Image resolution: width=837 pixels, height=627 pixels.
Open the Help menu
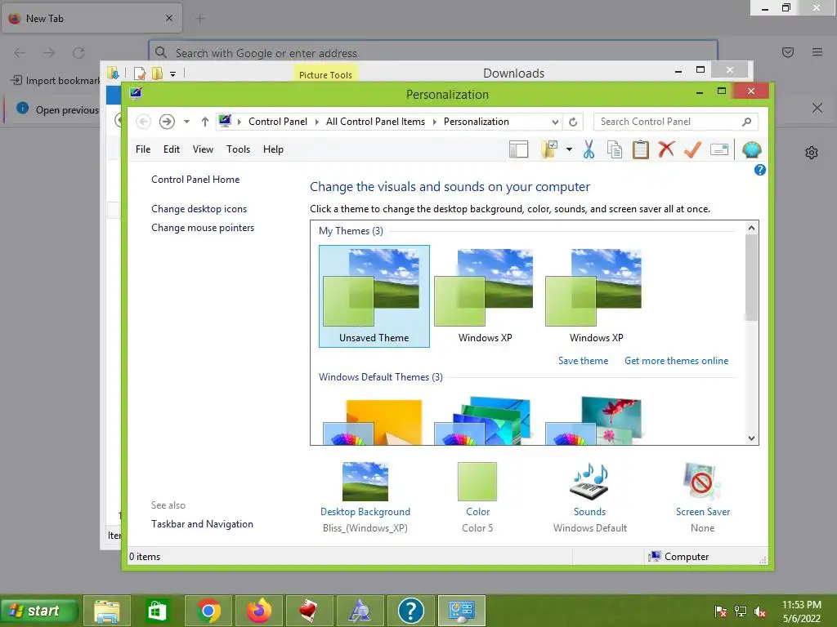pyautogui.click(x=273, y=149)
